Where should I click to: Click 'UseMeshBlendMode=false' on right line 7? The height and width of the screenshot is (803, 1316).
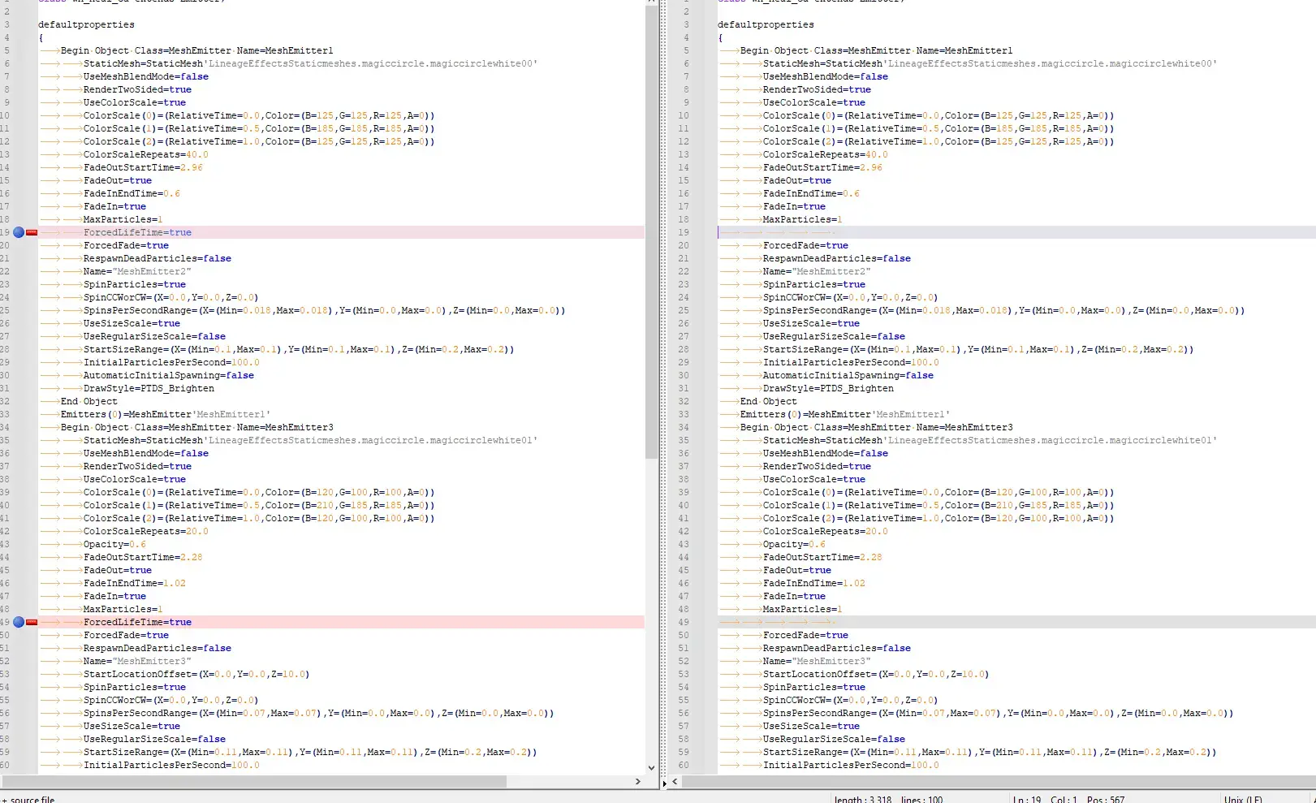[x=825, y=76]
